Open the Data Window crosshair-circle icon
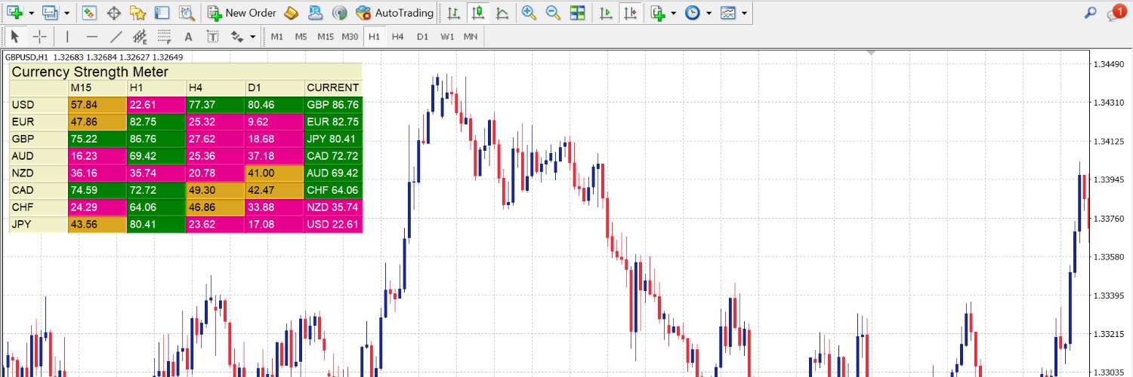The height and width of the screenshot is (377, 1133). tap(113, 13)
